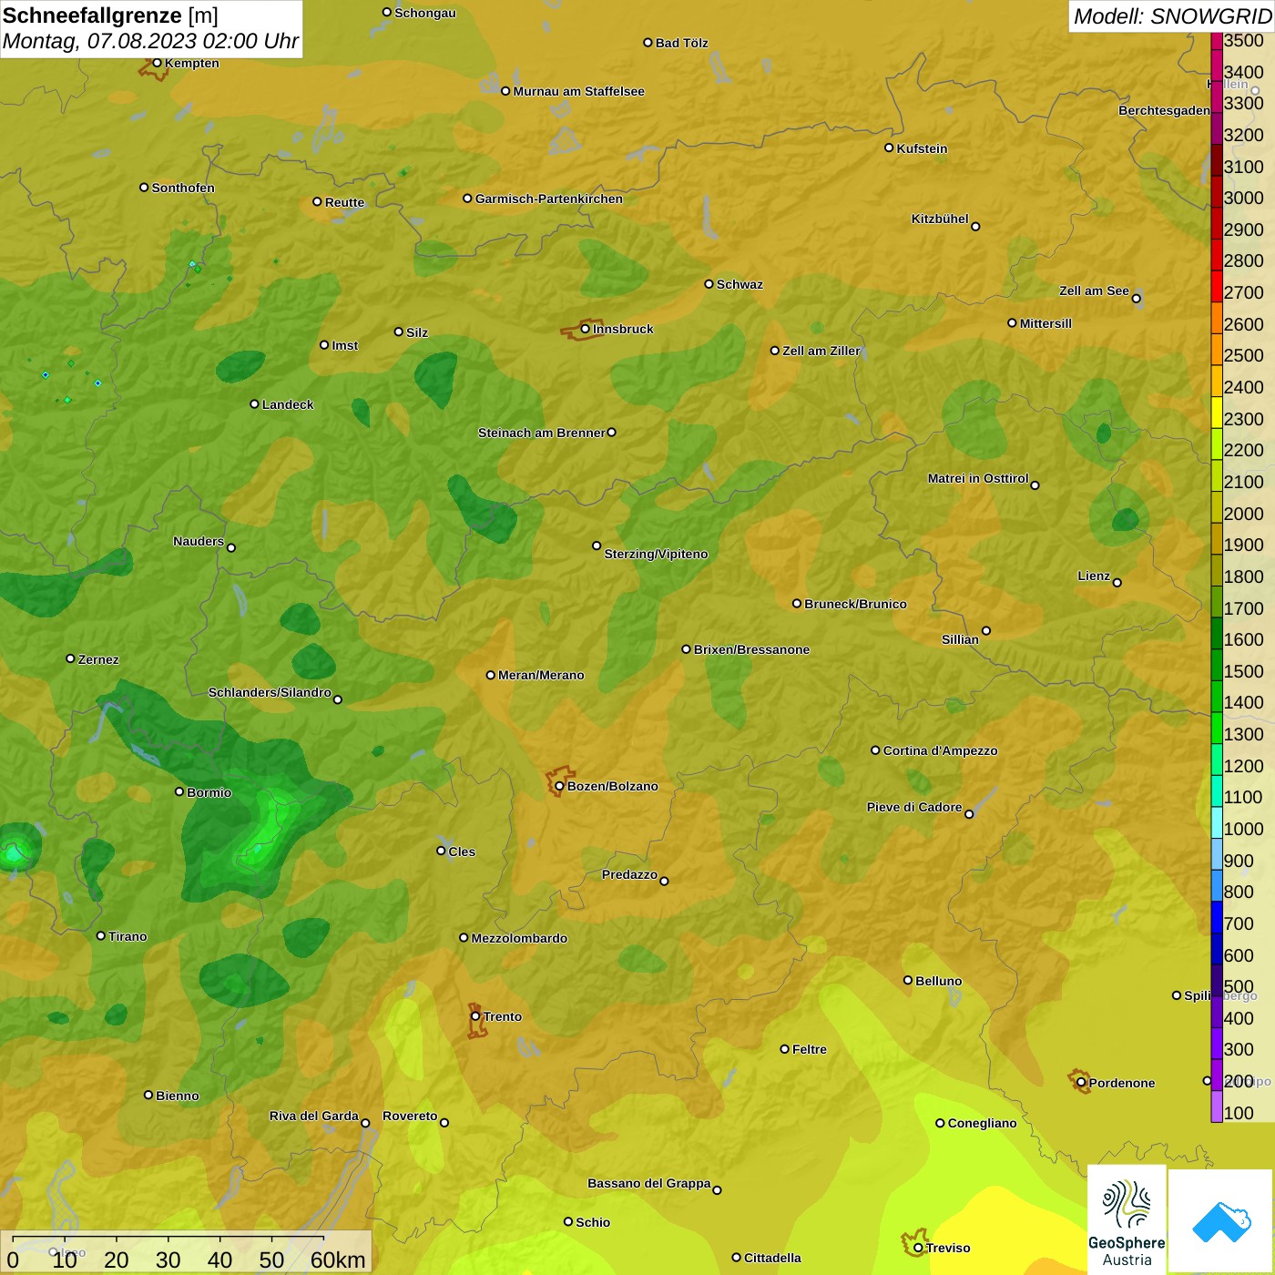Viewport: 1275px width, 1275px height.
Task: Click the Predazzo label
Action: pos(629,874)
